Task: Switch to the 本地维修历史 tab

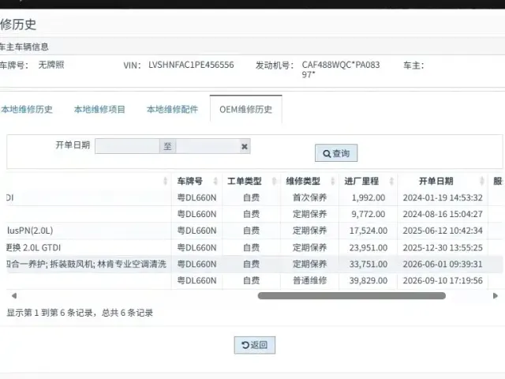Action: pos(27,109)
